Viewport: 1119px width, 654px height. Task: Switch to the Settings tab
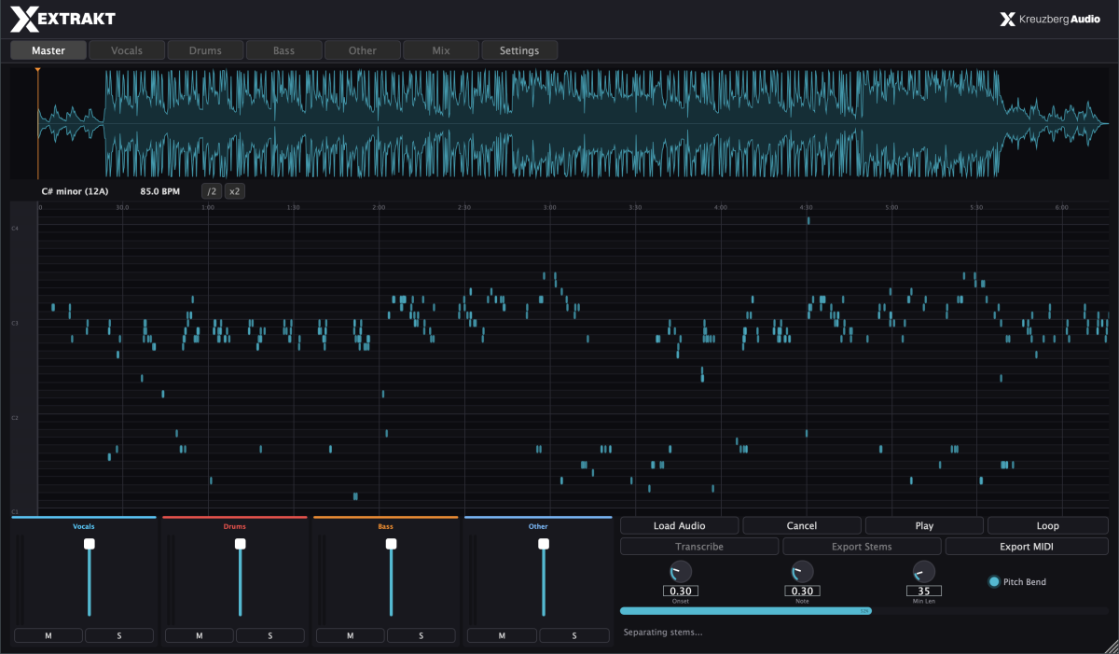[x=519, y=50]
